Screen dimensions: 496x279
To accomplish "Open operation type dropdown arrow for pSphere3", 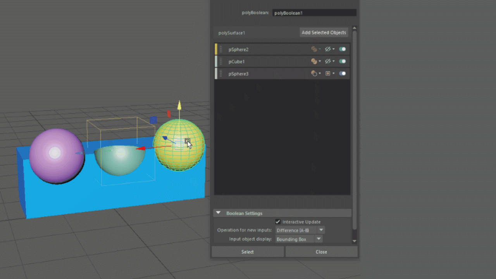I will point(320,74).
